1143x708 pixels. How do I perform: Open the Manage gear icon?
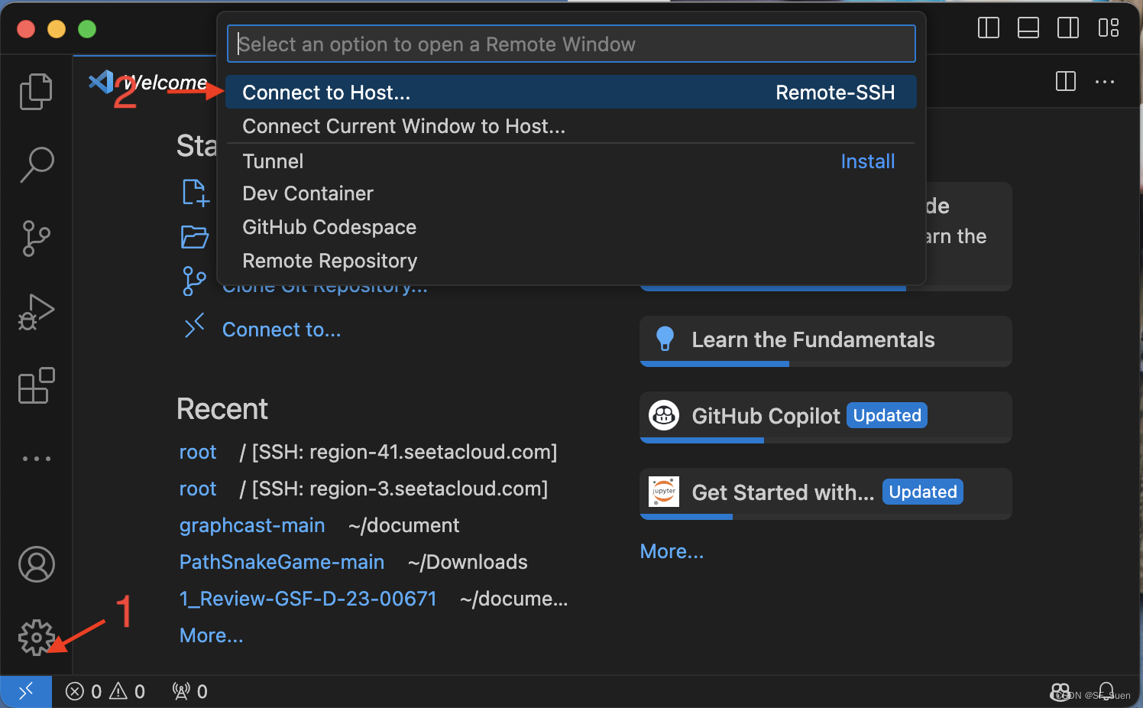point(36,637)
